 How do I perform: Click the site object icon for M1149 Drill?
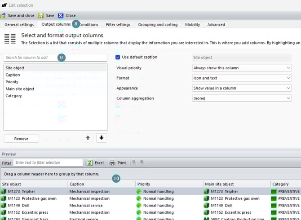click(x=4, y=206)
